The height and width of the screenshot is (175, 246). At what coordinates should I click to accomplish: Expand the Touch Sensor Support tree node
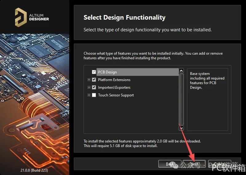point(89,95)
